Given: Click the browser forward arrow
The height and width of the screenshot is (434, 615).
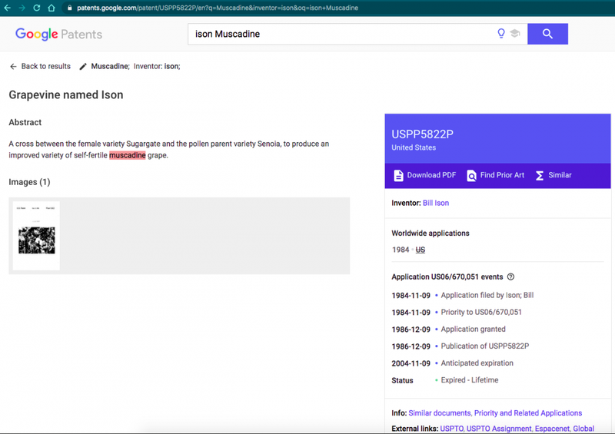Looking at the screenshot, I should click(22, 8).
